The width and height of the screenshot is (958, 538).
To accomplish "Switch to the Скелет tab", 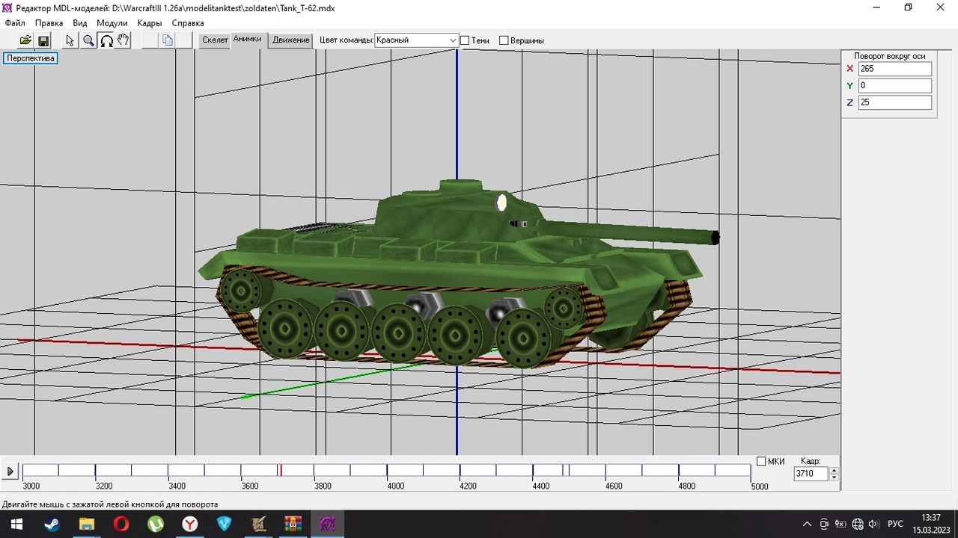I will click(x=215, y=40).
